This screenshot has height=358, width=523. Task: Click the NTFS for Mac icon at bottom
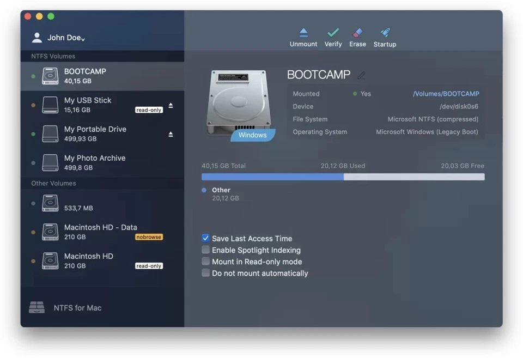37,307
